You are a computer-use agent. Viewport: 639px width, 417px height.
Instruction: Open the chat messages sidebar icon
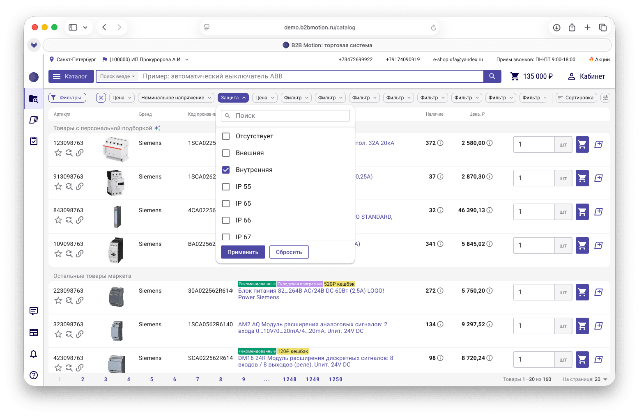34,311
